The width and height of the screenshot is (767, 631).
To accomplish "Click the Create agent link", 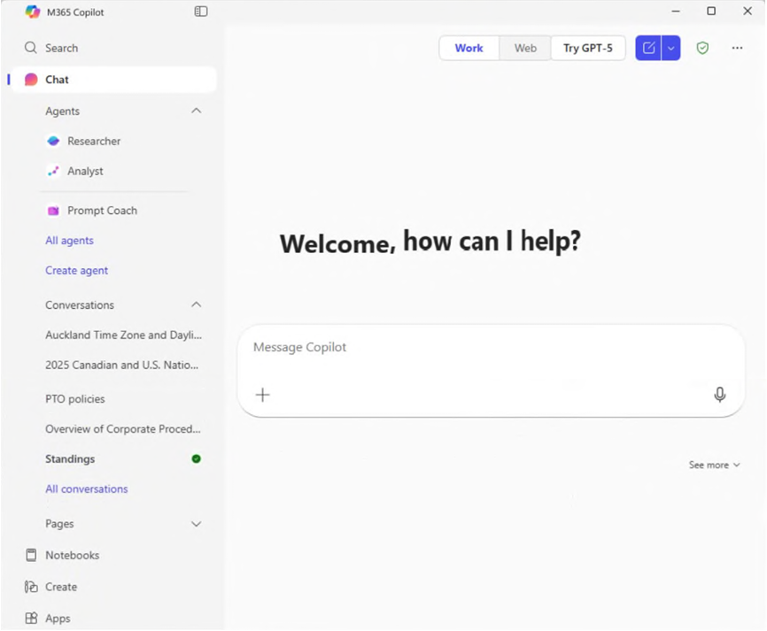I will [x=76, y=270].
